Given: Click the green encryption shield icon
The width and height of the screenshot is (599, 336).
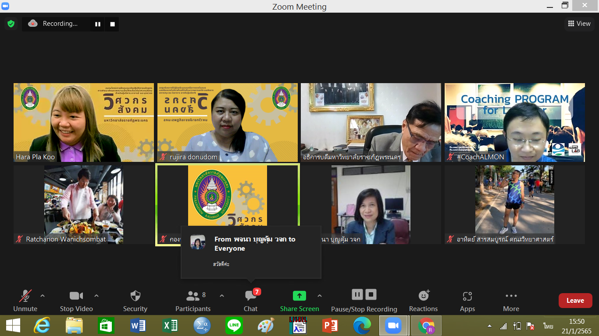Looking at the screenshot, I should pyautogui.click(x=11, y=24).
